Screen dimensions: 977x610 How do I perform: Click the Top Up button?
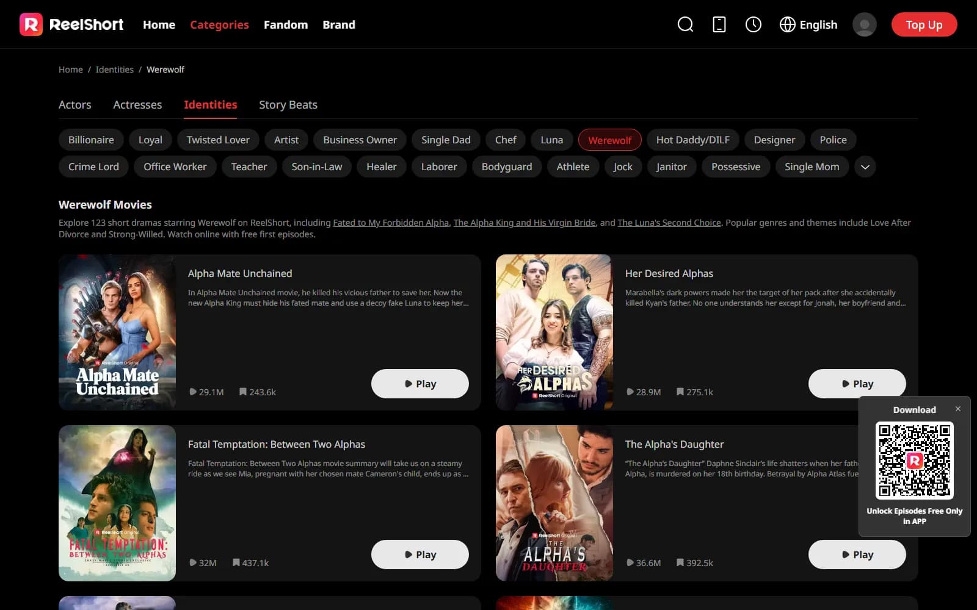[924, 24]
